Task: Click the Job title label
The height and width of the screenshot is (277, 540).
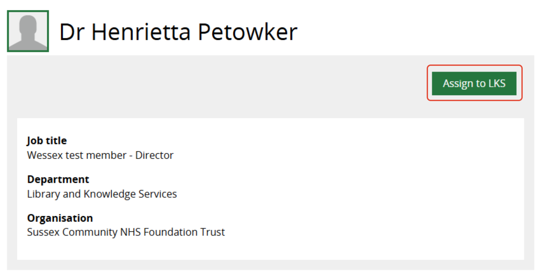Action: 47,141
